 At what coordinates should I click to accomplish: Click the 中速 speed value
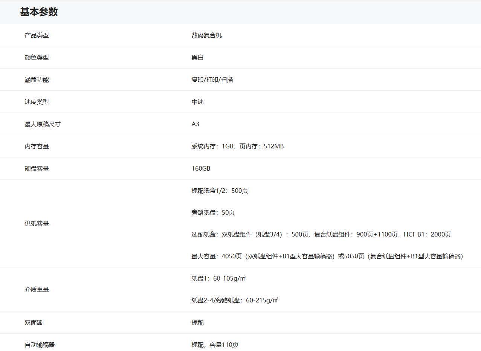197,102
